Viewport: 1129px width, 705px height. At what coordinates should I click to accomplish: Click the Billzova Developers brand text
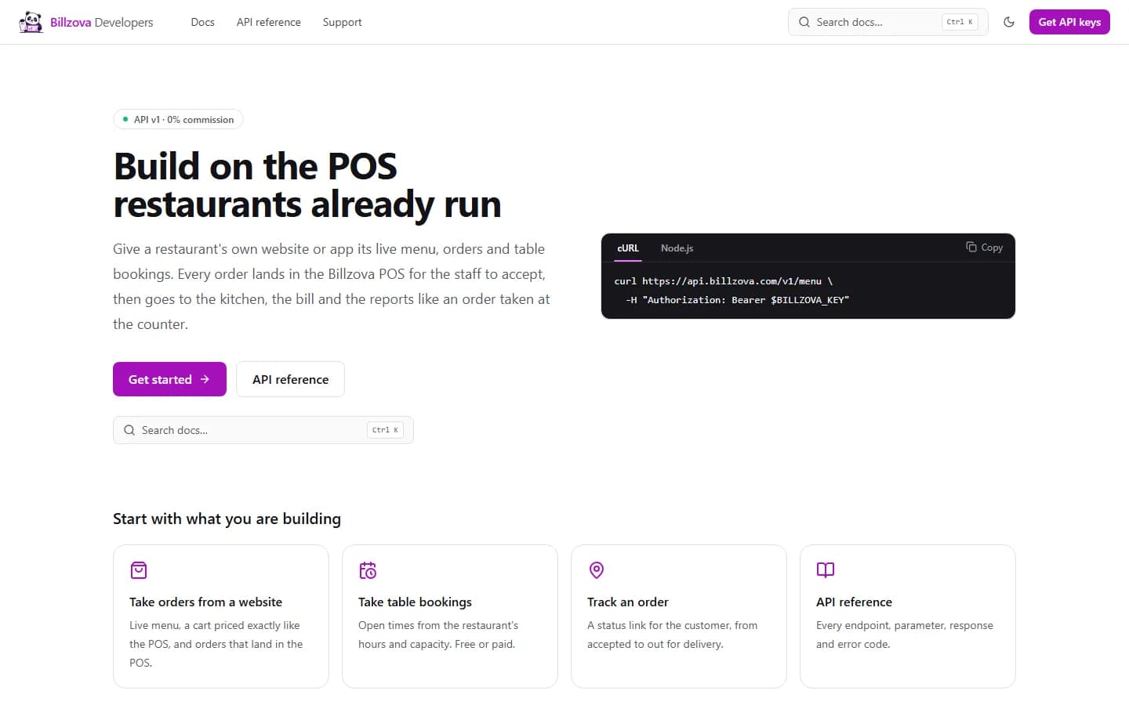pyautogui.click(x=102, y=22)
